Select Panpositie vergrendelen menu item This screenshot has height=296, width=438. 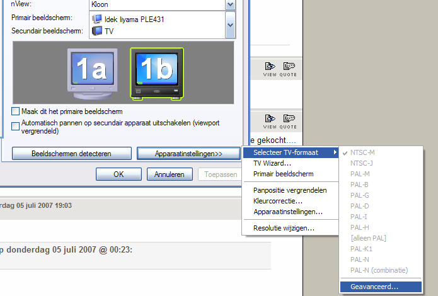pyautogui.click(x=291, y=190)
